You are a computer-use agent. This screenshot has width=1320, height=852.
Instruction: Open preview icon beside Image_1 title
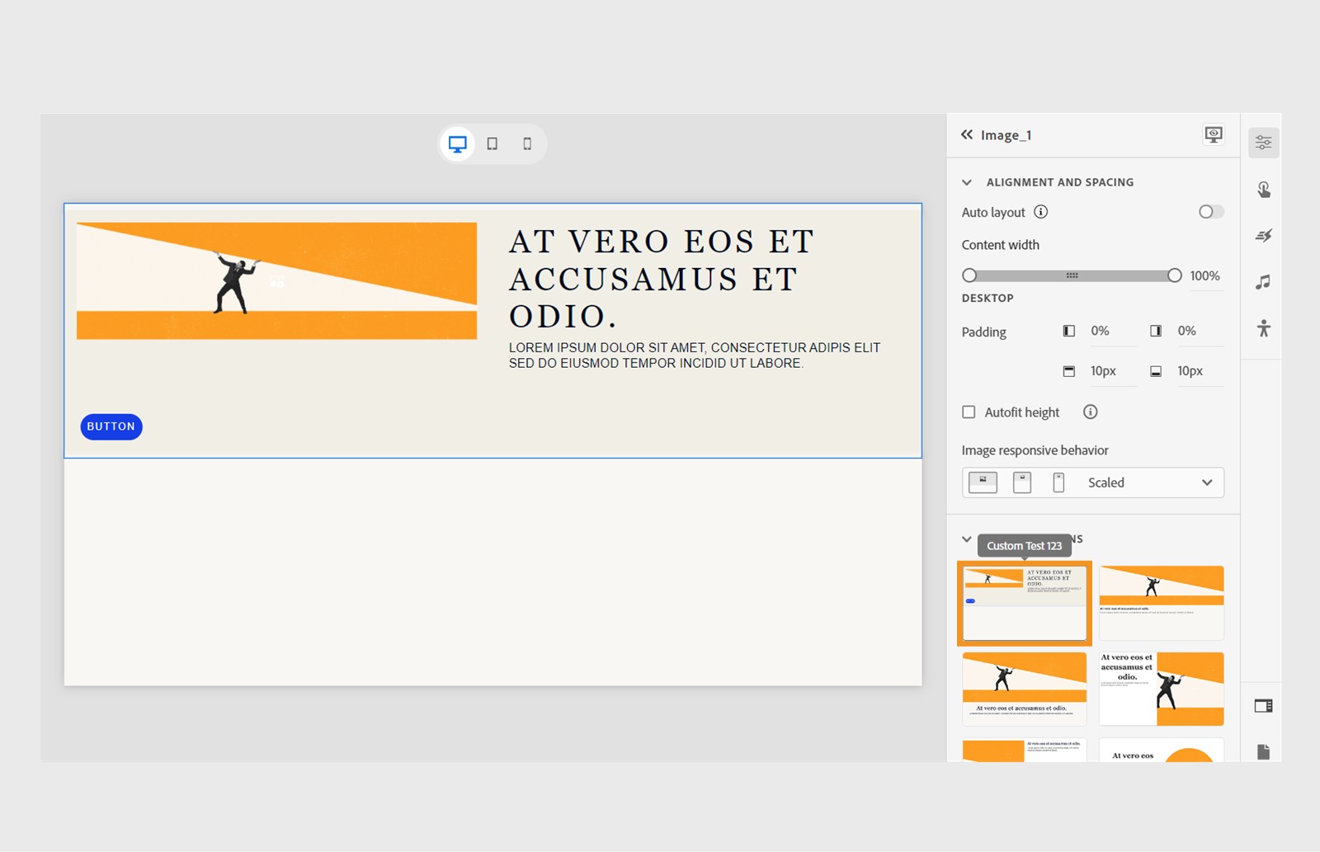pyautogui.click(x=1214, y=134)
